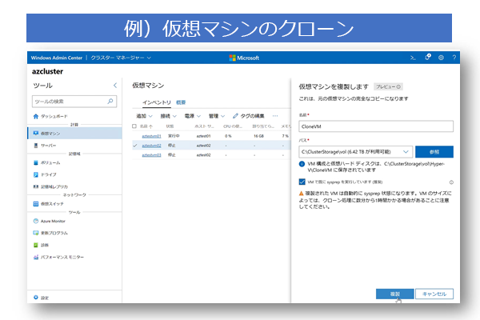The image size is (480, 320).
Task: Expand the パス ClusterStorage dropdown
Action: 355,151
